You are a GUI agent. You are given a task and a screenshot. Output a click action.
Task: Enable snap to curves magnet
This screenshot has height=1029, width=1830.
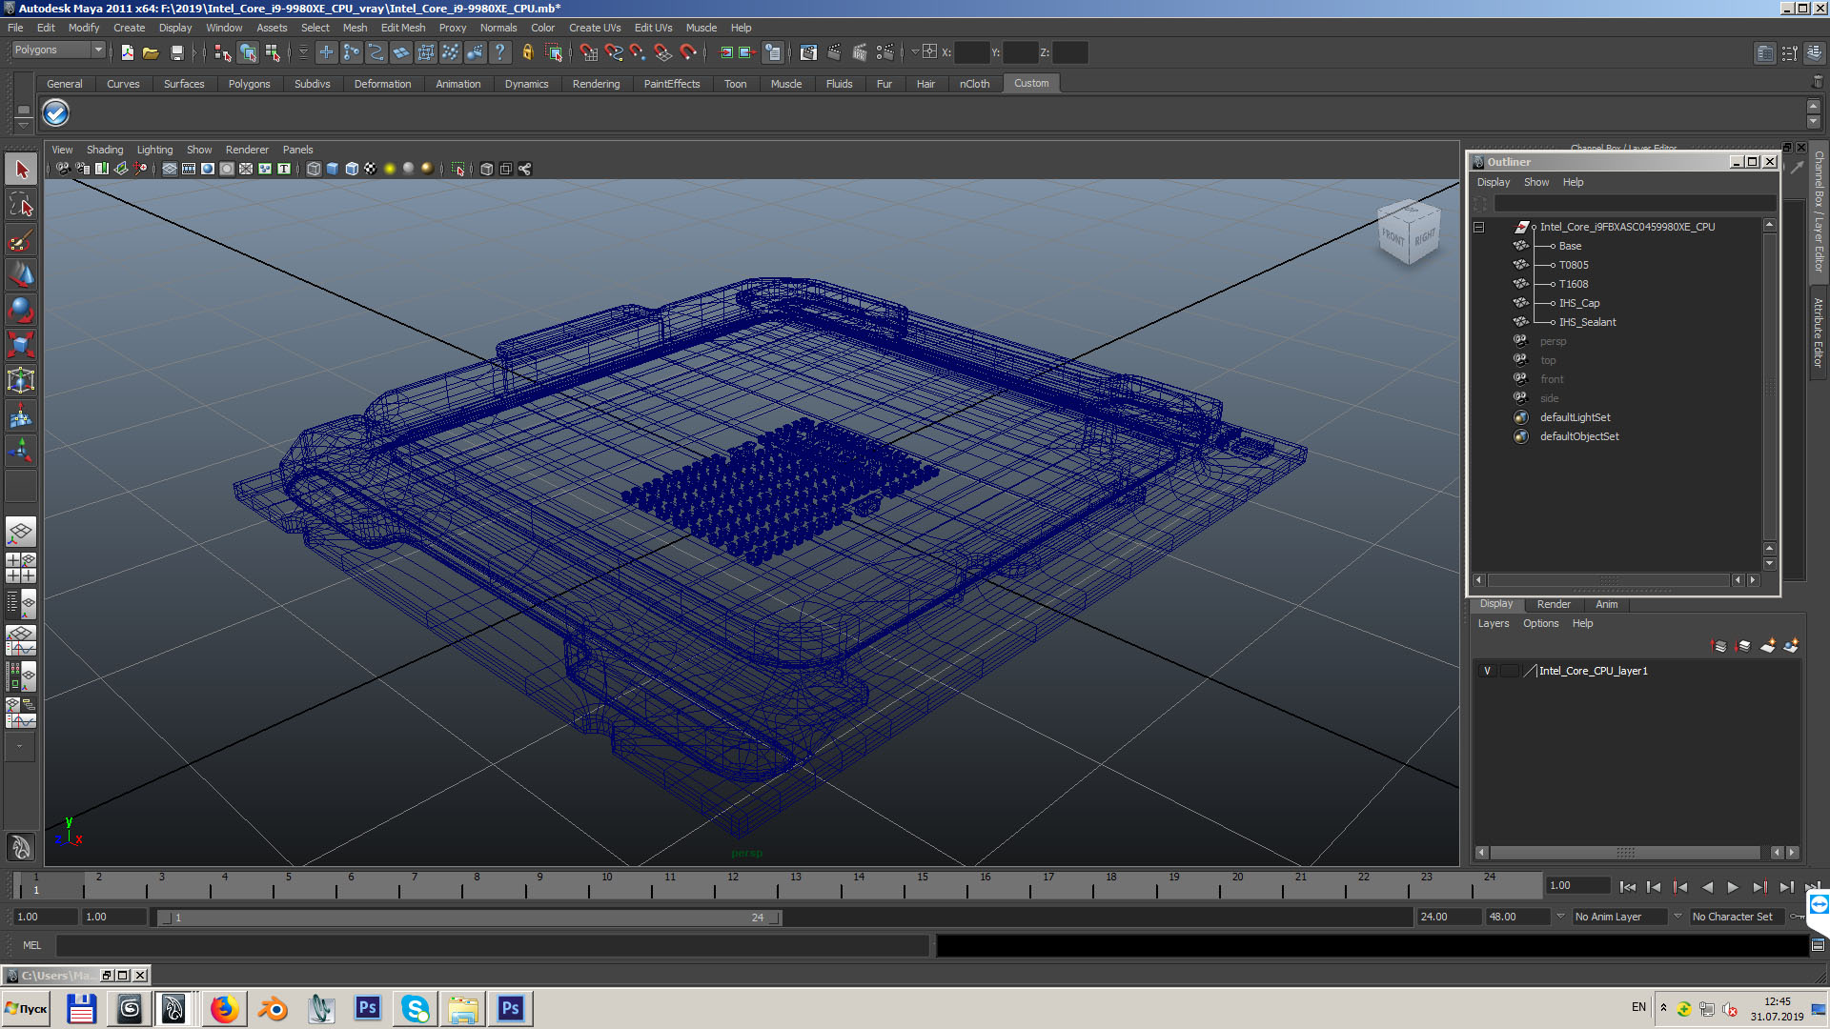point(614,52)
